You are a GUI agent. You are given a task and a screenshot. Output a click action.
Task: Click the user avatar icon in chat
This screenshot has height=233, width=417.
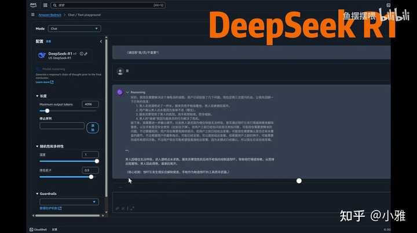[x=120, y=71]
